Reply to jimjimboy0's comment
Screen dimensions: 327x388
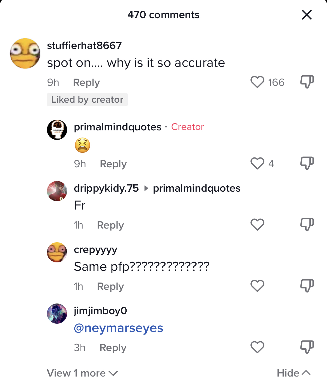pyautogui.click(x=113, y=348)
